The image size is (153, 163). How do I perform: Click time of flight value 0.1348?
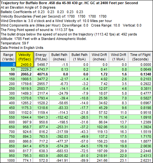(x=140, y=74)
